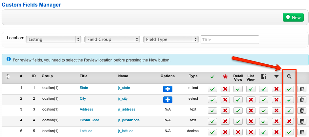This screenshot has width=309, height=137.
Task: Click the Title search input field
Action: click(230, 40)
